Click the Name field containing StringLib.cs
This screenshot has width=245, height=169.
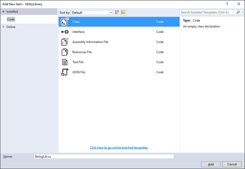tap(104, 156)
